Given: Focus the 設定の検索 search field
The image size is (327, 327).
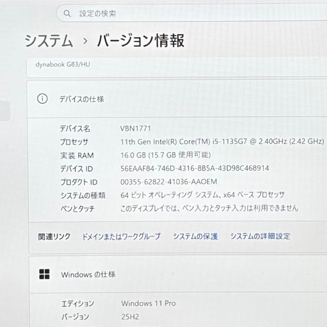Looking at the screenshot, I should tap(192, 13).
